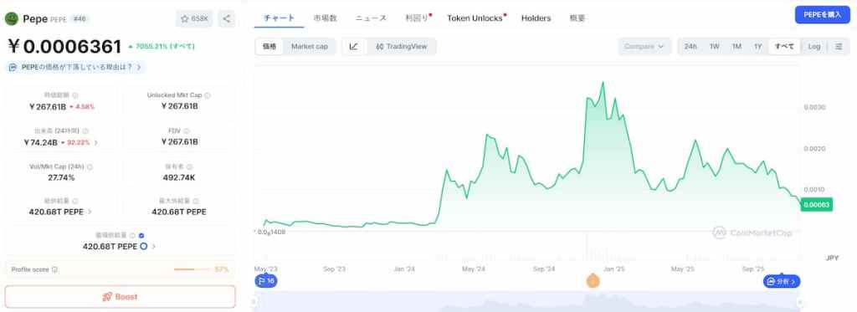857x312 pixels.
Task: Select the Market cap chart mode
Action: (x=310, y=47)
